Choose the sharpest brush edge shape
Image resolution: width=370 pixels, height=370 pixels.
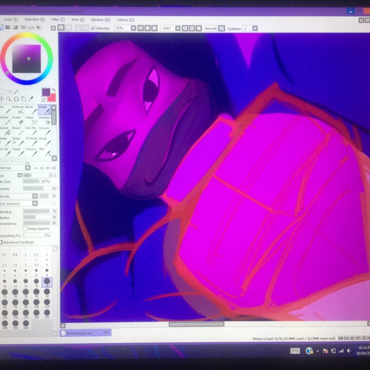pos(35,168)
